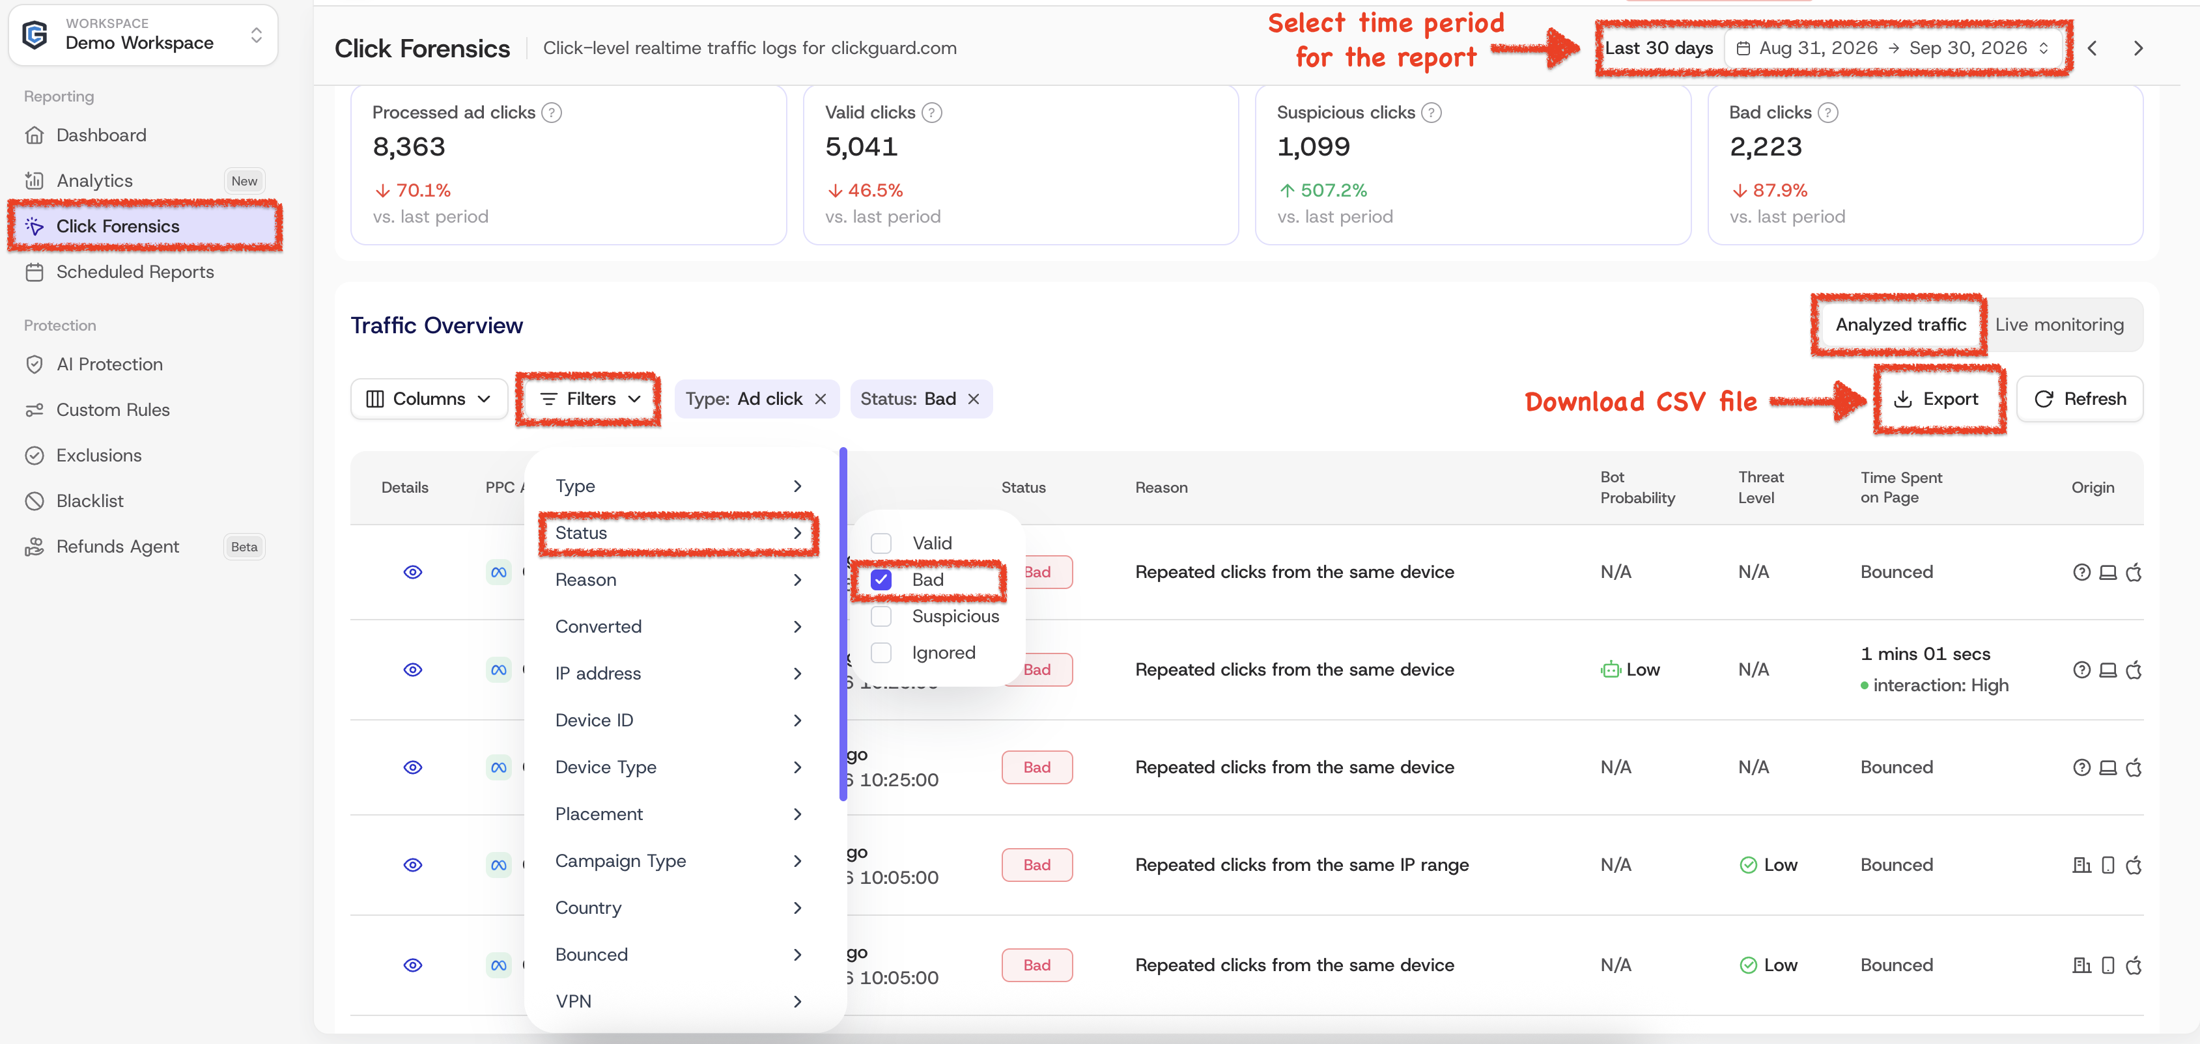Screen dimensions: 2200x1044
Task: View details of Repeated clicks same IP range row
Action: click(x=412, y=865)
